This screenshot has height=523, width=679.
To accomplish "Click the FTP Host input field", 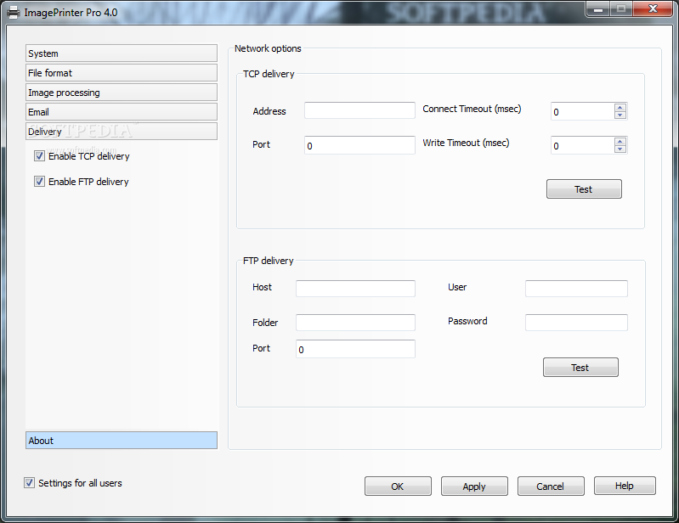I will click(355, 289).
